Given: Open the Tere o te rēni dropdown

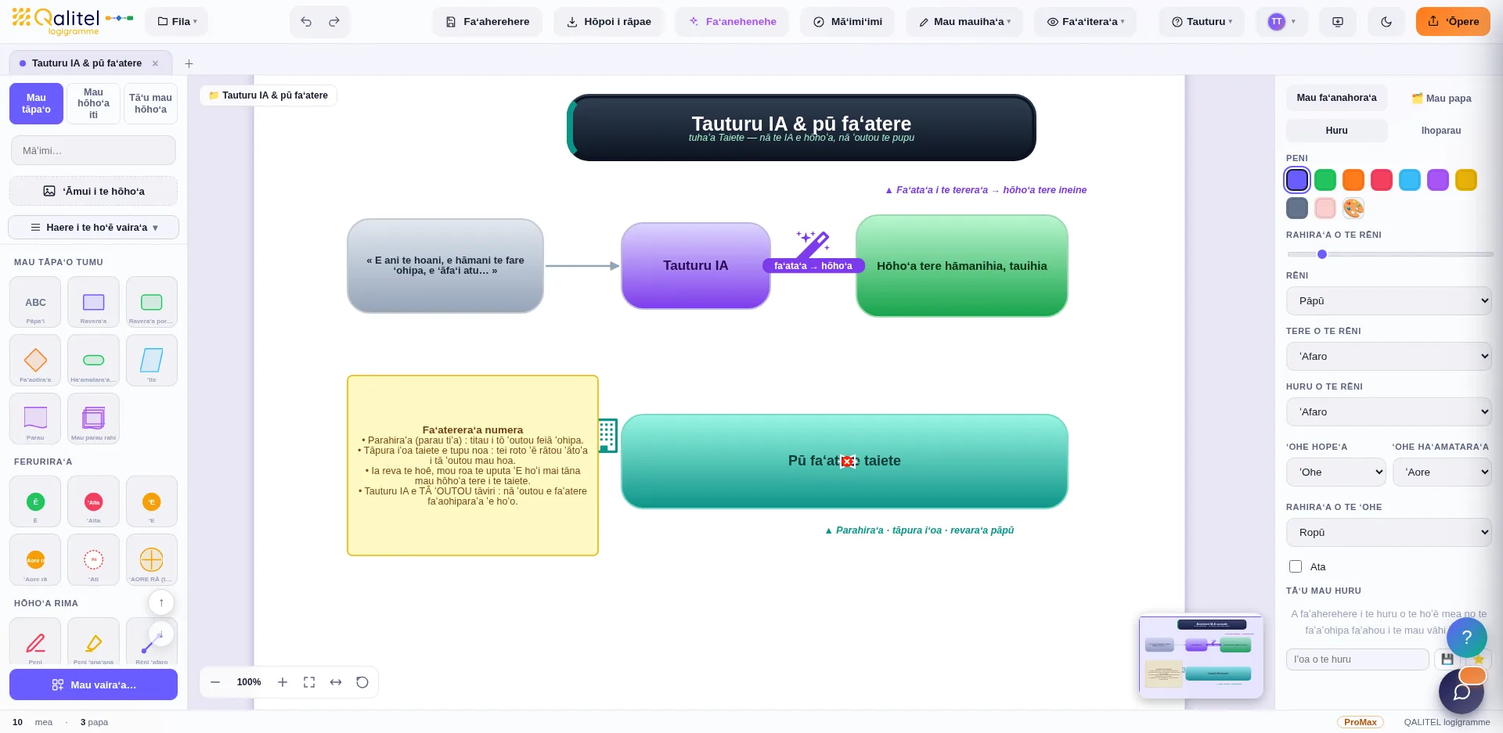Looking at the screenshot, I should (1389, 356).
